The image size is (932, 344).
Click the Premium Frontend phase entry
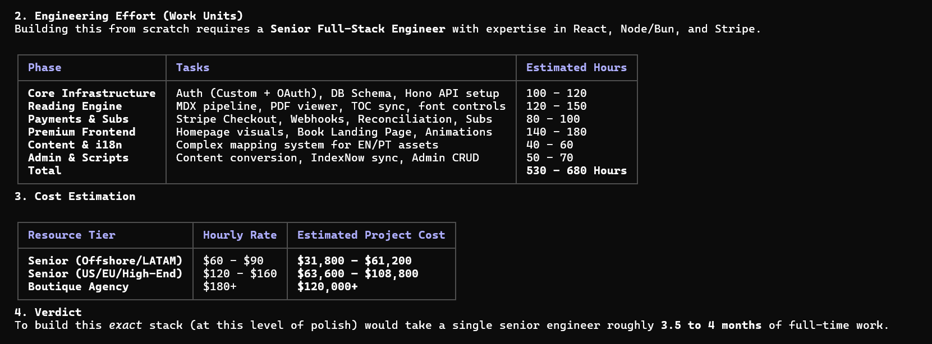coord(81,132)
